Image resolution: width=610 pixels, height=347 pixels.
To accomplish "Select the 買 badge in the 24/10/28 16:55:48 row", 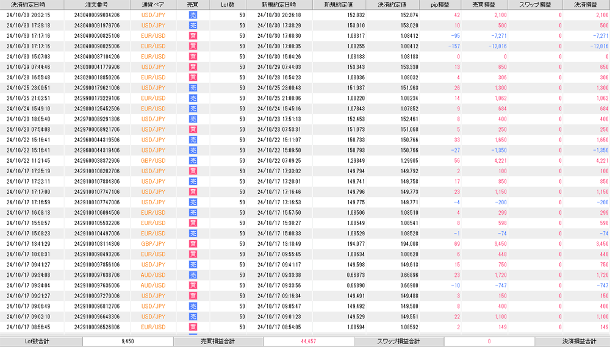I will pyautogui.click(x=193, y=77).
